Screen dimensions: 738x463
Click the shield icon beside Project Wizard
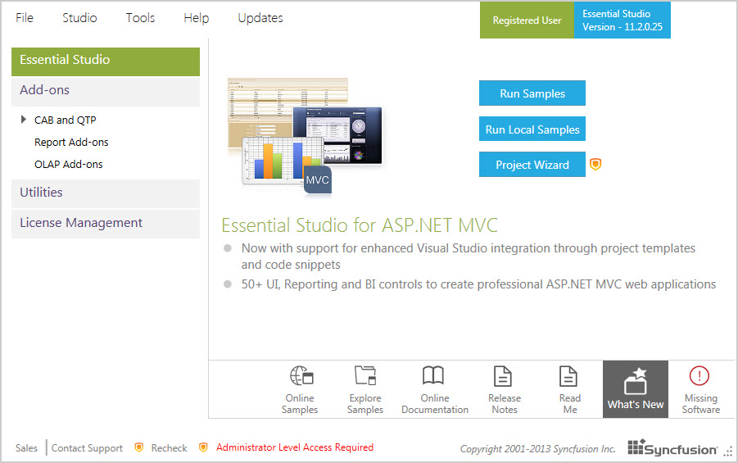click(x=596, y=165)
